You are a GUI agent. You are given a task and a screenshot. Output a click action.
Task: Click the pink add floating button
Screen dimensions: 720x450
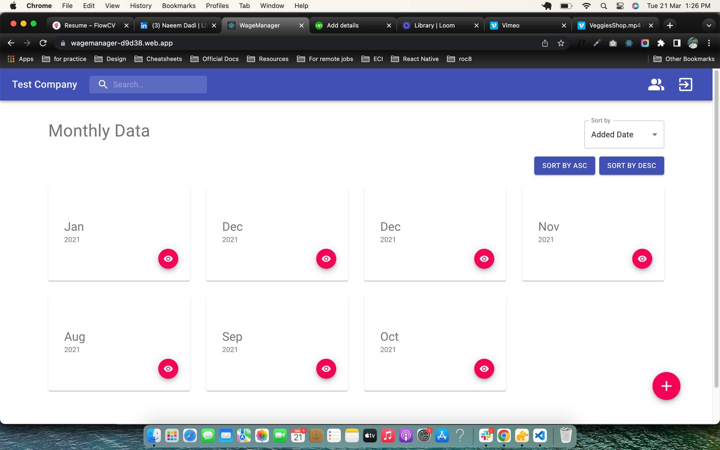click(666, 386)
